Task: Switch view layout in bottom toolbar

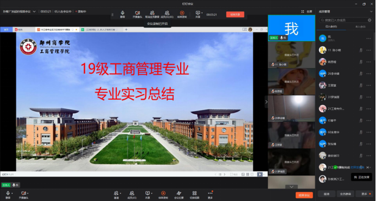Action: [194, 195]
